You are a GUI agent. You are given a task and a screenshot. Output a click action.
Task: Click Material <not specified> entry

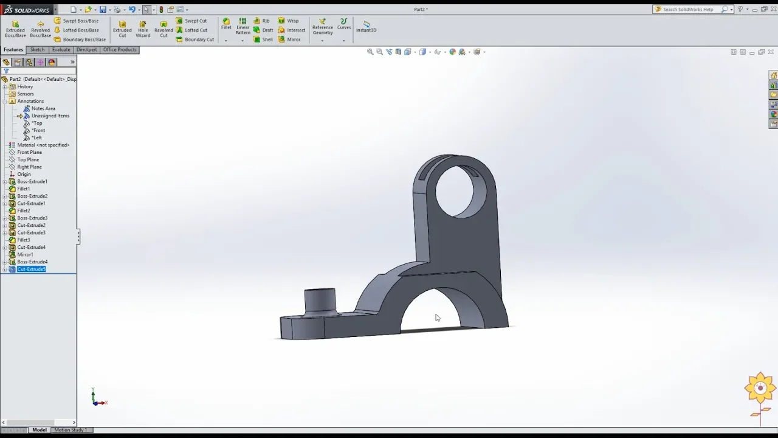[x=43, y=145]
